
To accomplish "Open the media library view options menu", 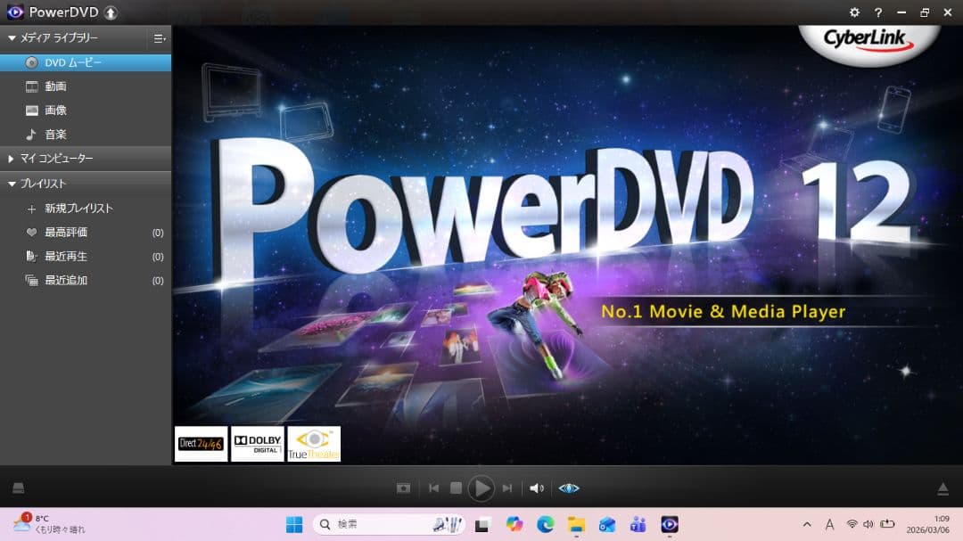I will tap(159, 38).
